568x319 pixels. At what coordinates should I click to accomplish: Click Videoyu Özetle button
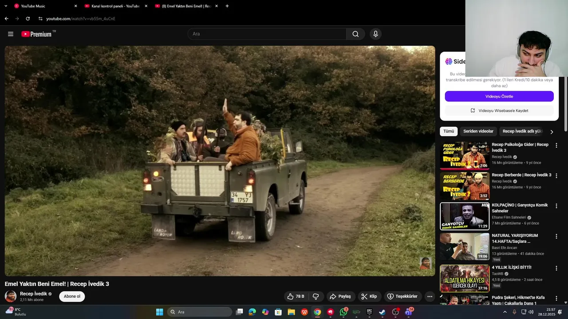[499, 96]
